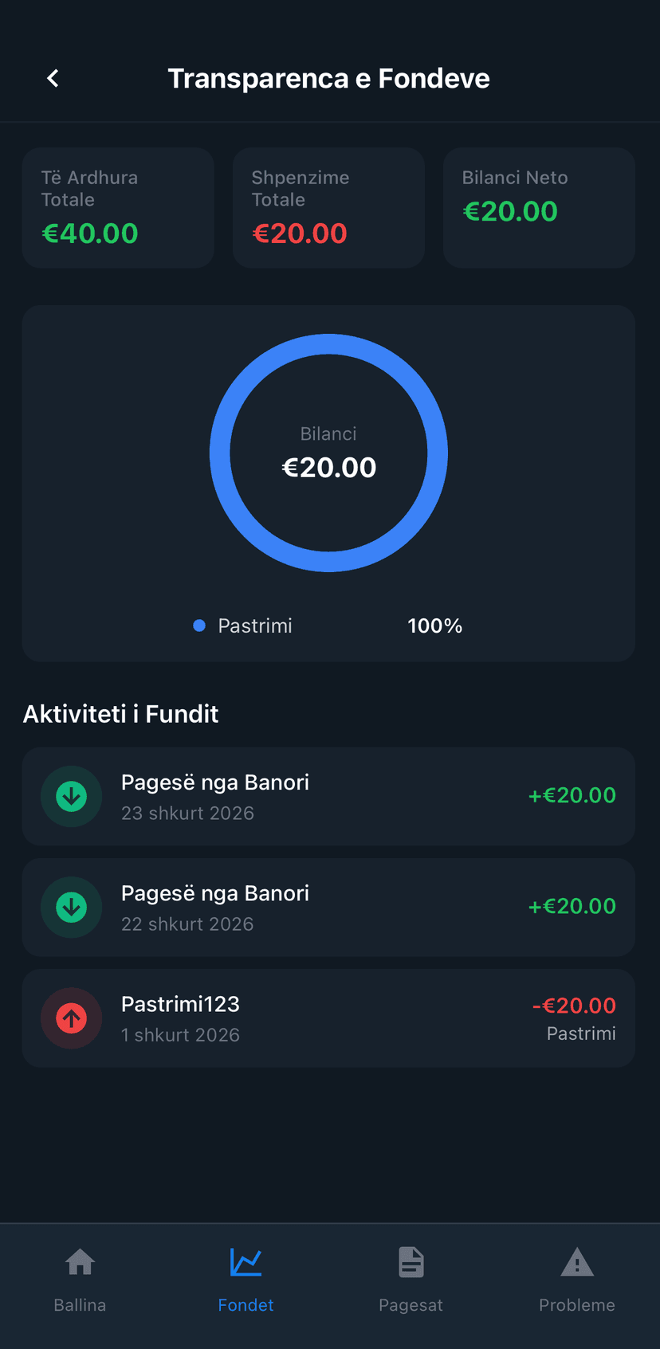Screen dimensions: 660x1349
Task: Toggle the blue Pastrimi legend dot
Action: (x=198, y=625)
